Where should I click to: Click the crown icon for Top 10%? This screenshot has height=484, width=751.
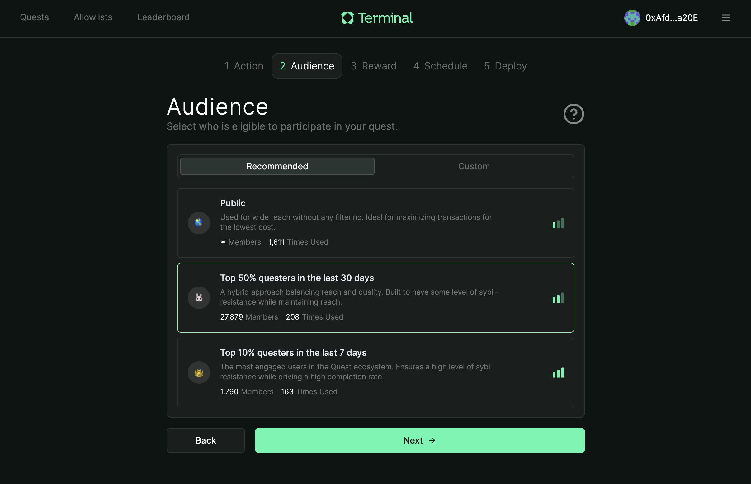click(x=199, y=372)
